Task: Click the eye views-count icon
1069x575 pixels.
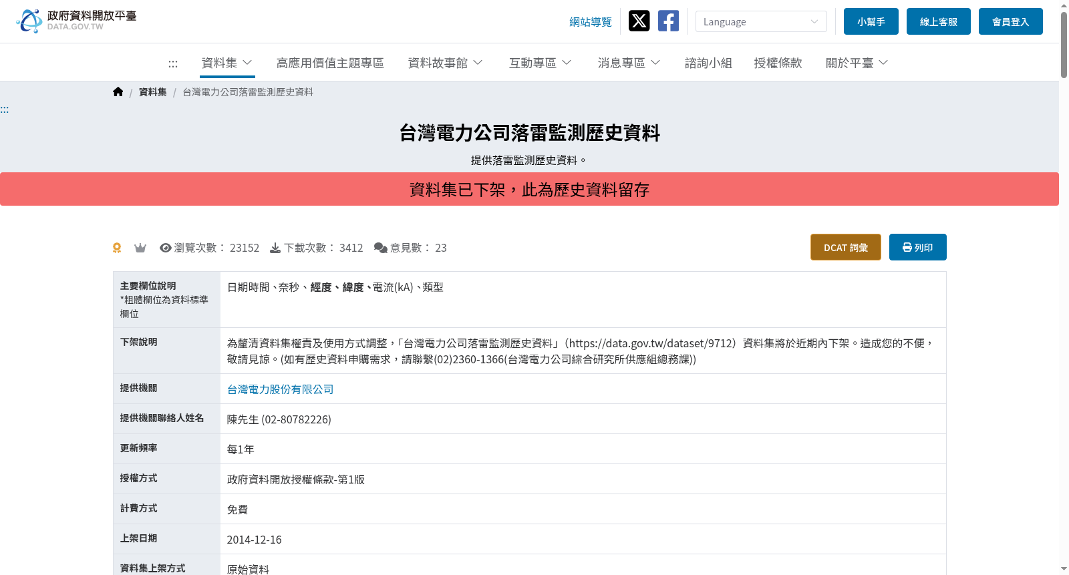Action: tap(166, 248)
